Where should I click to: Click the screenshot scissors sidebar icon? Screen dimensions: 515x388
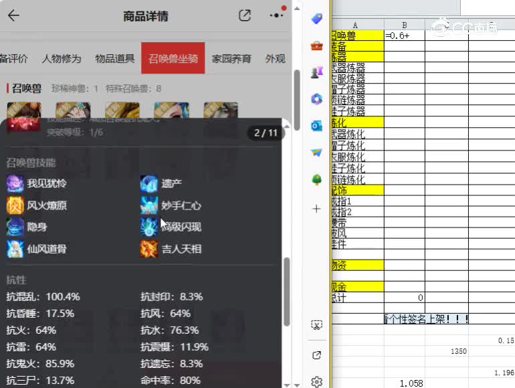click(316, 325)
